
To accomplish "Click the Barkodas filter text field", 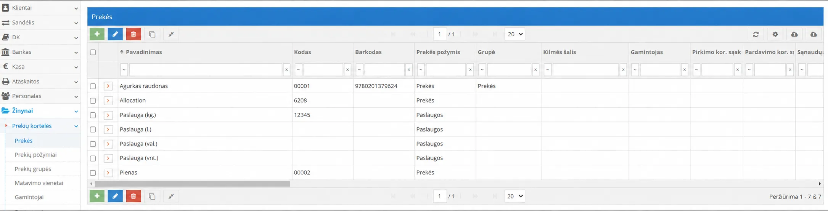I will (x=384, y=70).
